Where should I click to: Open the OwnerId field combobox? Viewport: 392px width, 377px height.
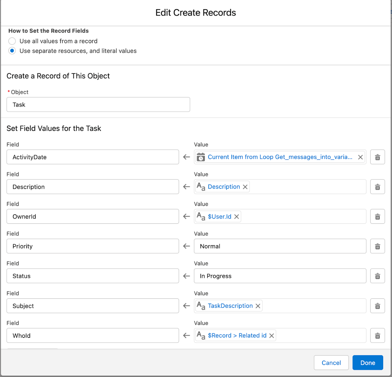tap(93, 217)
